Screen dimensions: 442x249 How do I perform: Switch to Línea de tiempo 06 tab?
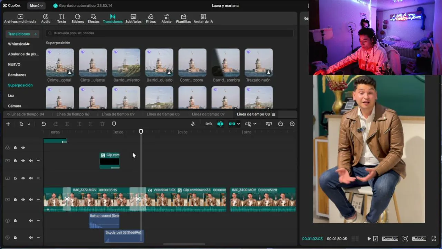point(73,114)
